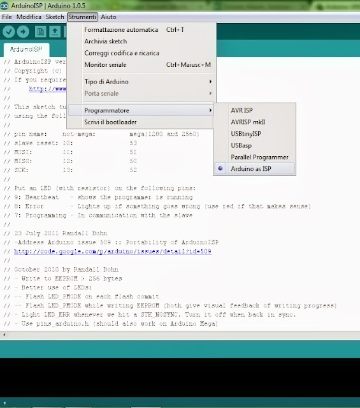The image size is (360, 408).
Task: Click the Verify checkmark toolbar icon
Action: tap(8, 32)
